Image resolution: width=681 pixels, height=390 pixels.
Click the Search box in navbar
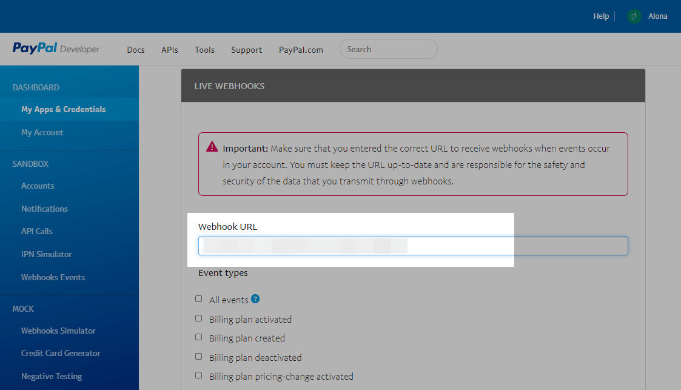[388, 49]
